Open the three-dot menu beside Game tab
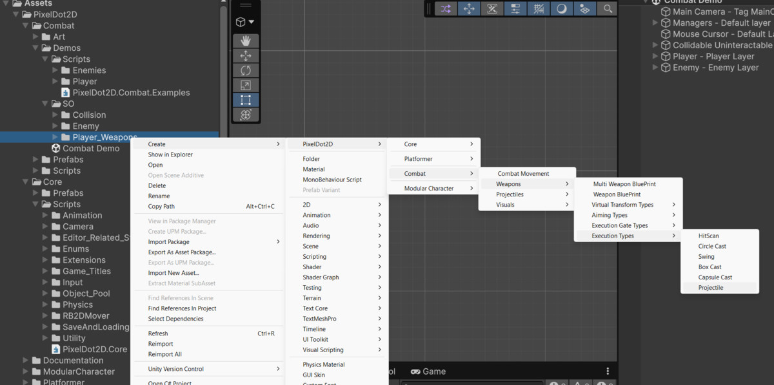 608,371
